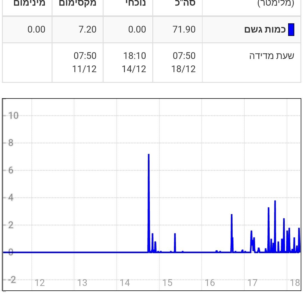
Task: Click the 10 label on y-axis
Action: [13, 115]
